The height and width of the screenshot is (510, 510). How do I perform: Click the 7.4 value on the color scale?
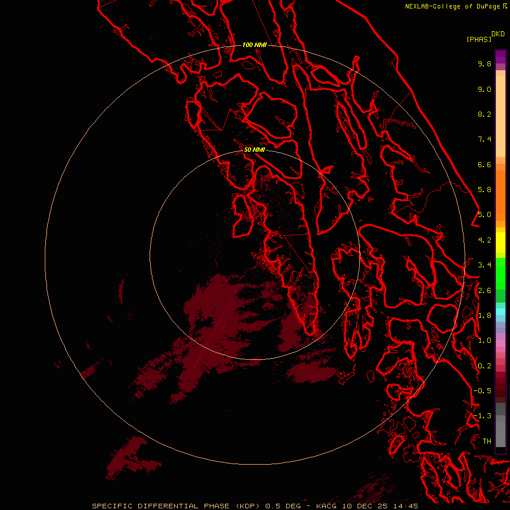point(484,139)
